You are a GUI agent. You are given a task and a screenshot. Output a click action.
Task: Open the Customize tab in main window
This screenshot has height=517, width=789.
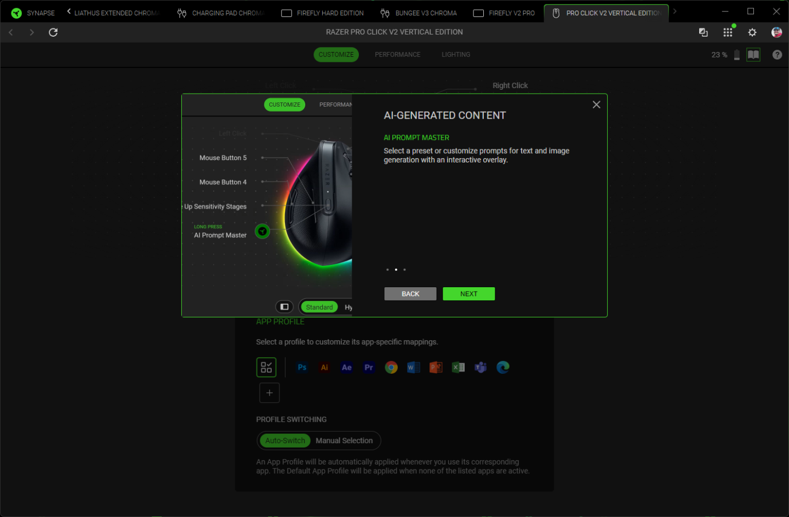pyautogui.click(x=336, y=55)
